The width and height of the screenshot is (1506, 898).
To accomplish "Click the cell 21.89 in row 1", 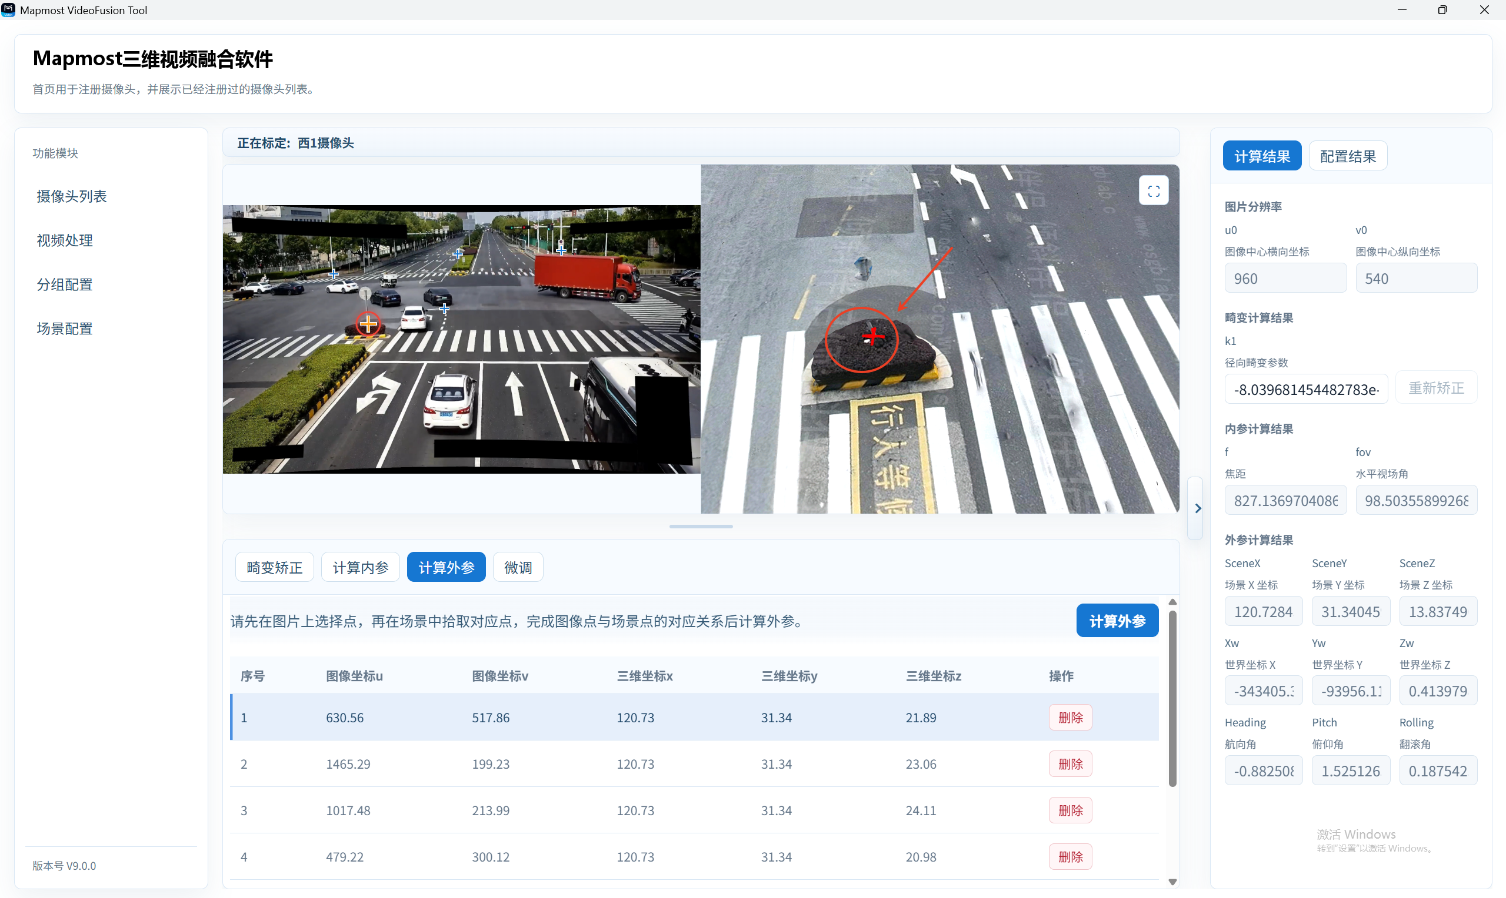I will 921,718.
